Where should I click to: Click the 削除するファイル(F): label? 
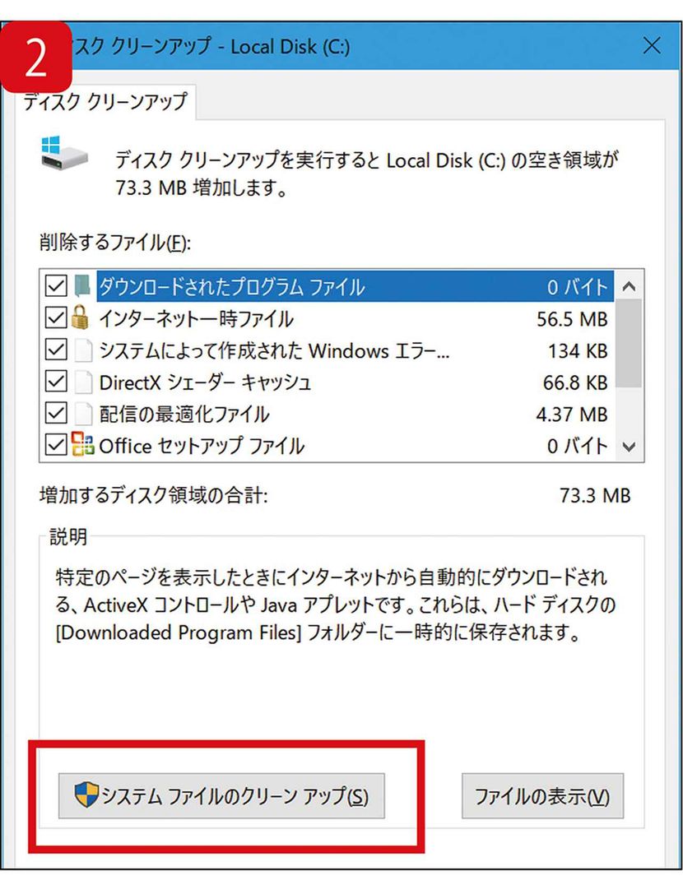pyautogui.click(x=115, y=243)
